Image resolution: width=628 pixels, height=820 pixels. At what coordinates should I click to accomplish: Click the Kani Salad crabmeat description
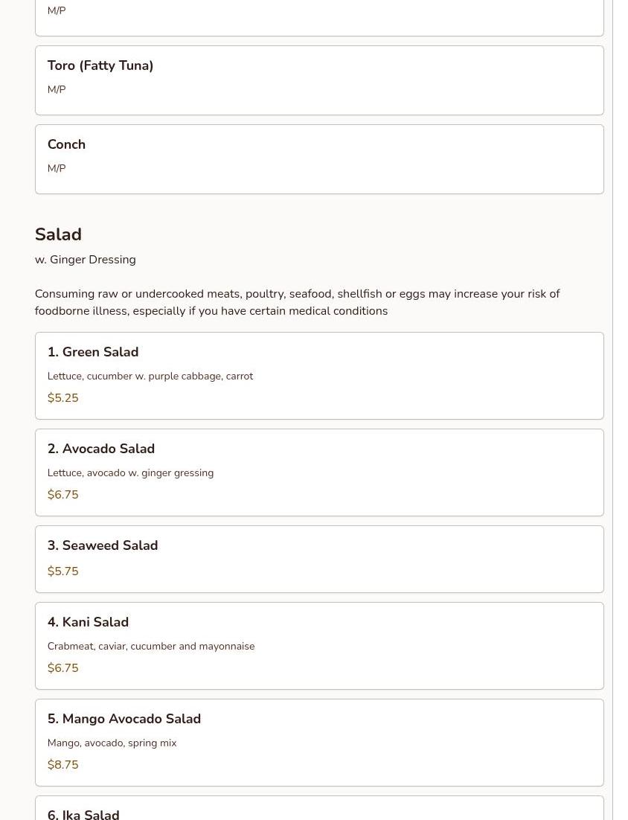(151, 646)
